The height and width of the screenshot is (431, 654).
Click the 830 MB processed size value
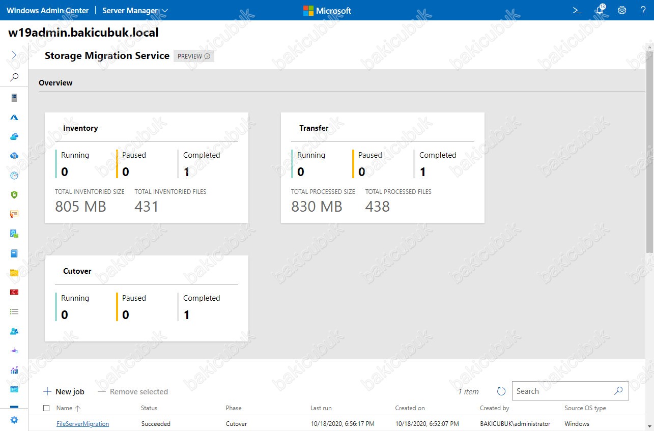(x=317, y=206)
